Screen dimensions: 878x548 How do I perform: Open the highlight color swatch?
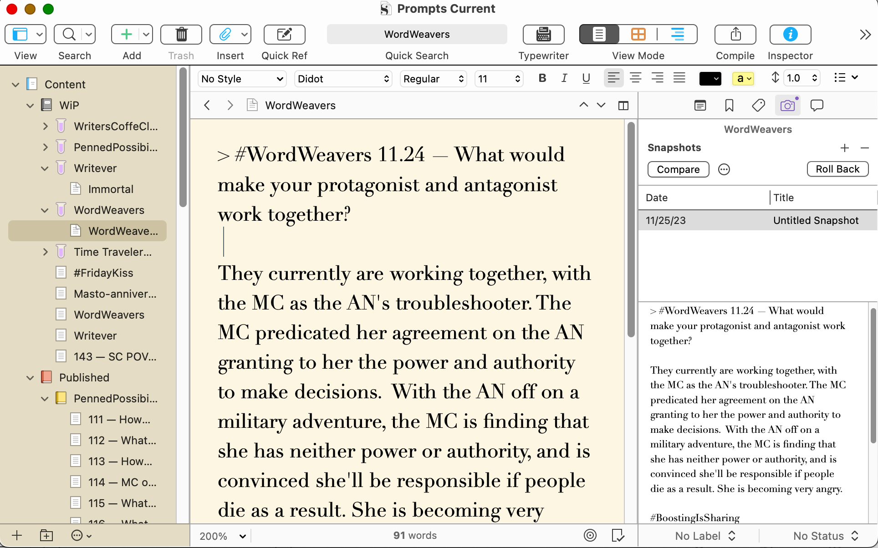pyautogui.click(x=743, y=79)
